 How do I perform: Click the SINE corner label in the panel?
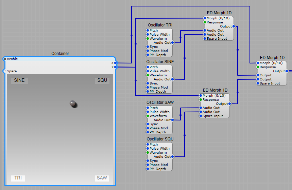coord(19,80)
